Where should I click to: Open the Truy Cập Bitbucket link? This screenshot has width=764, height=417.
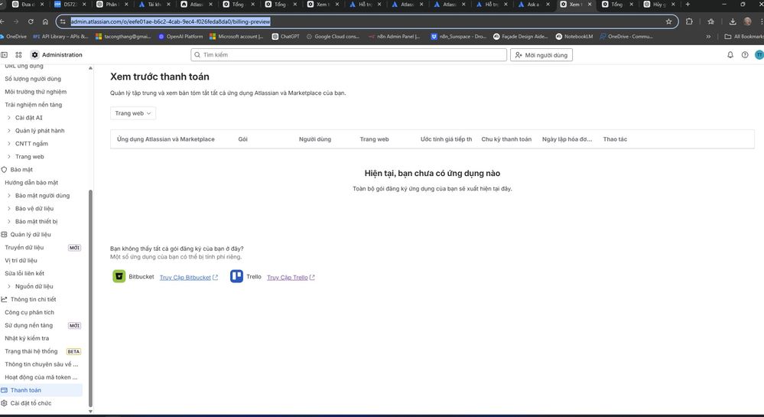[x=189, y=278]
